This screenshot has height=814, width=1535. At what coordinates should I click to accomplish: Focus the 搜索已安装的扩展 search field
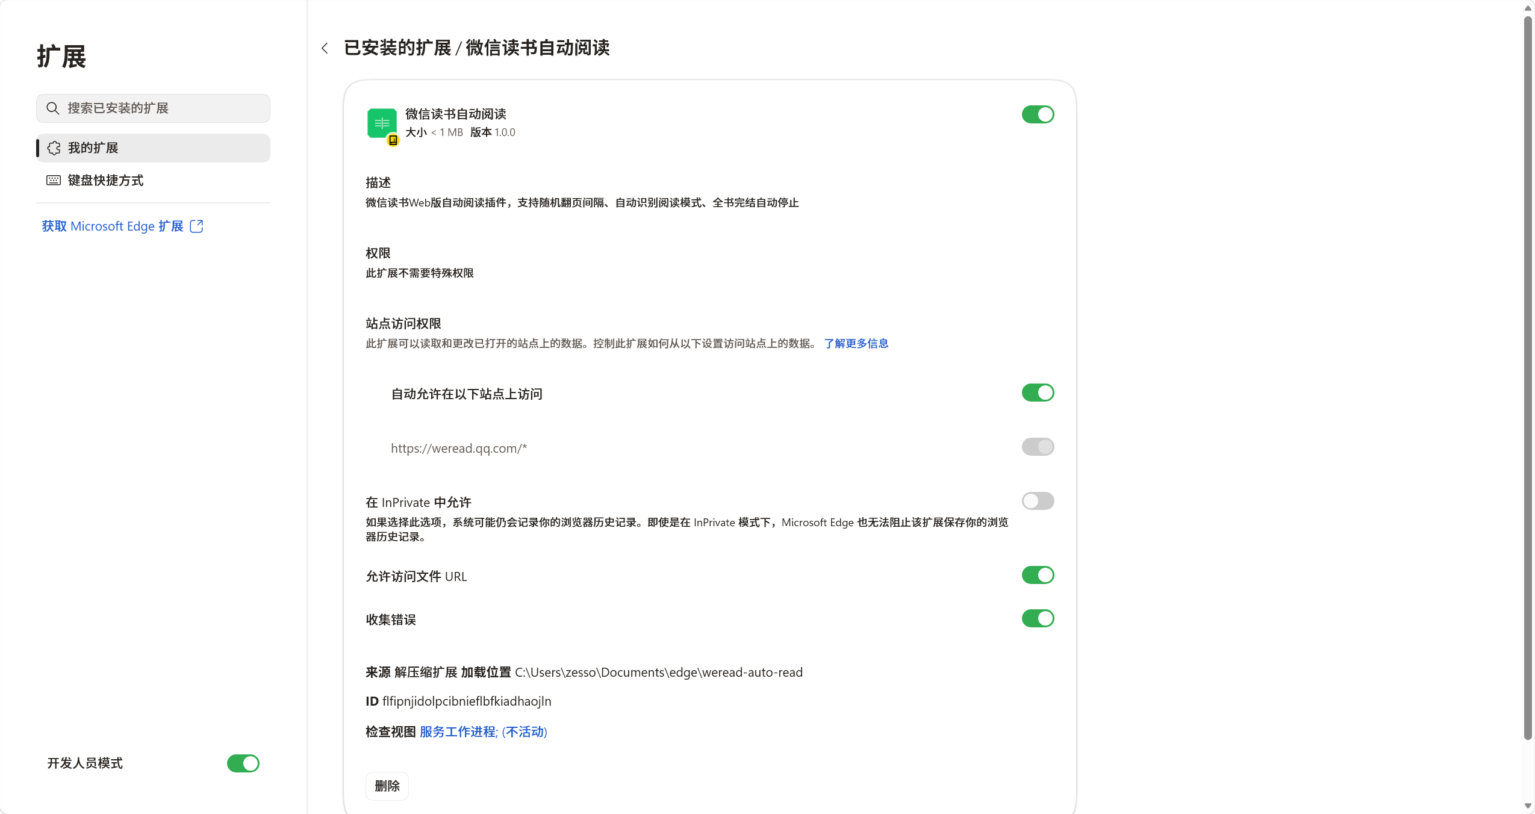click(x=153, y=108)
